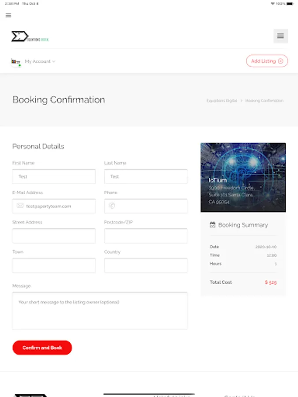Click the Equations Digital logo
Screen dimensions: 298x397
30,37
